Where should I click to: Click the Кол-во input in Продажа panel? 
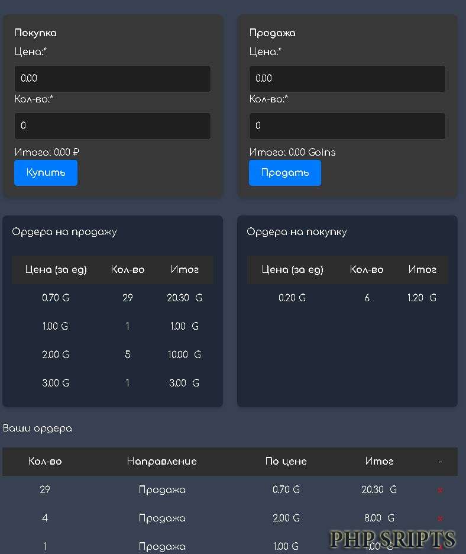pyautogui.click(x=347, y=125)
